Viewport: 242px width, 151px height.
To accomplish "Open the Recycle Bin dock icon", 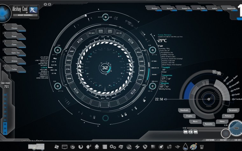I will tap(202, 147).
